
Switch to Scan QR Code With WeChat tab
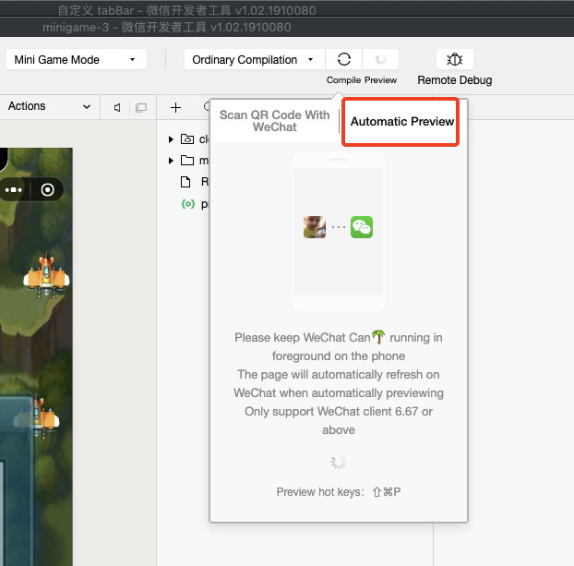pos(275,121)
